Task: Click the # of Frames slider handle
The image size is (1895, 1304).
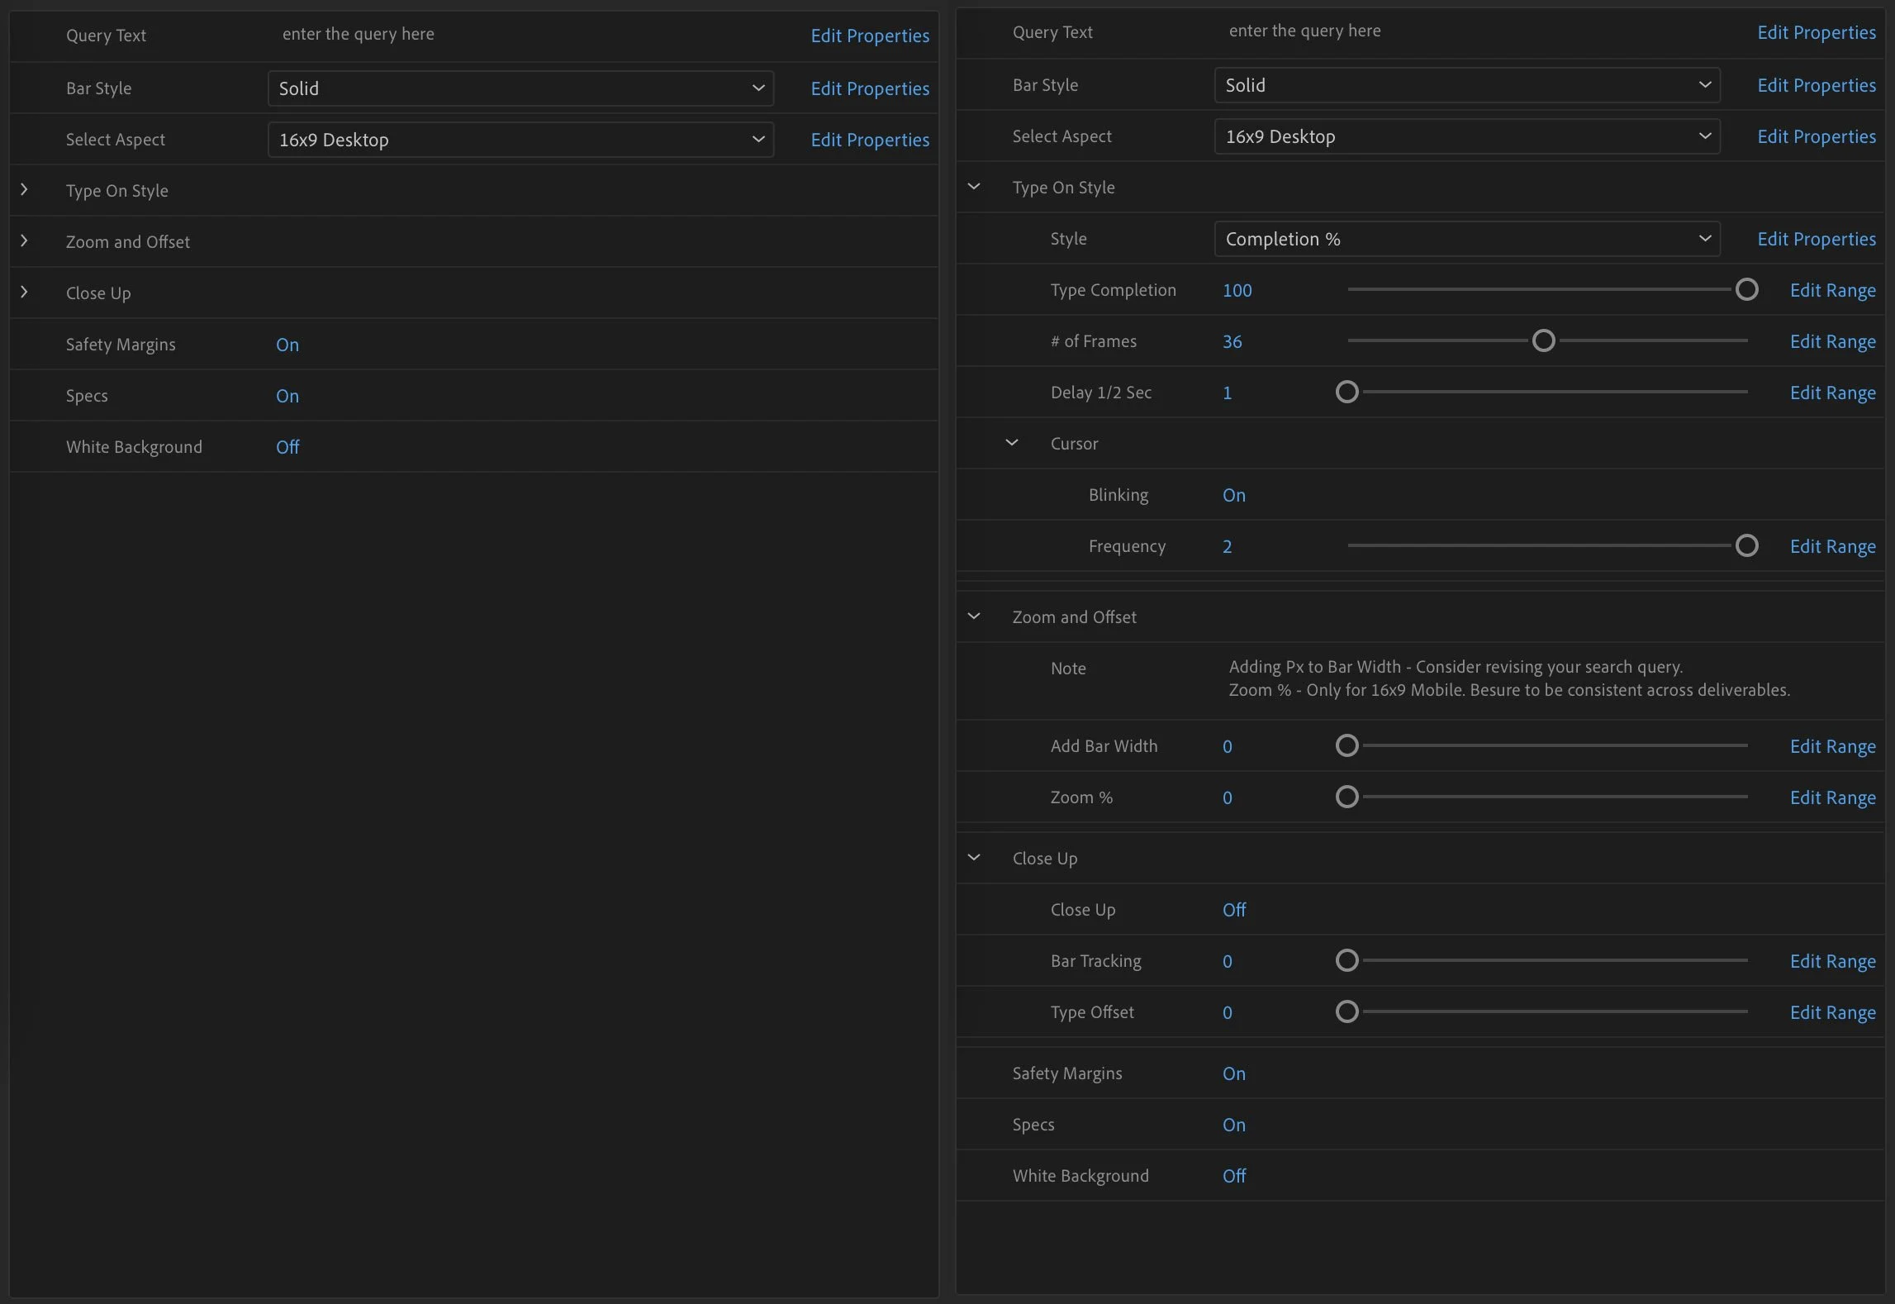Action: tap(1543, 340)
